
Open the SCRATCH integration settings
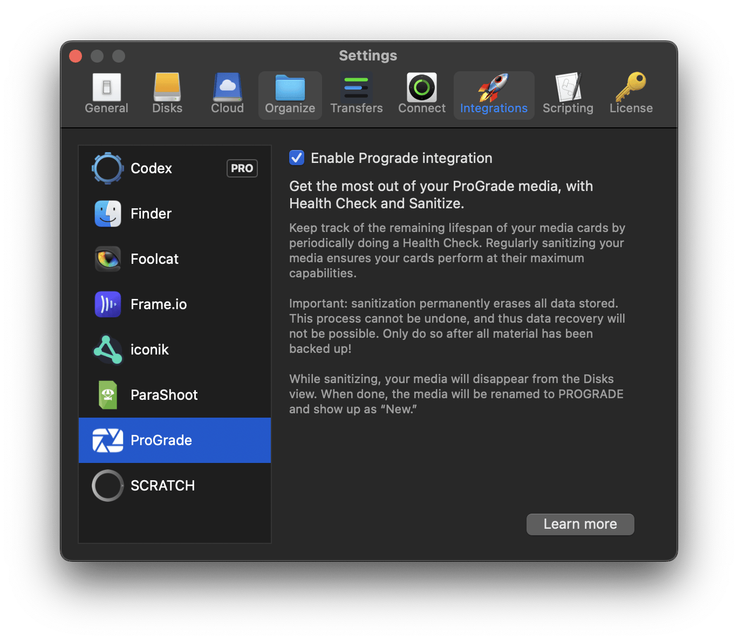[x=162, y=486]
